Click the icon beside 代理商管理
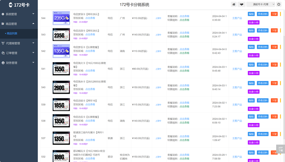The width and height of the screenshot is (285, 162). (3, 43)
